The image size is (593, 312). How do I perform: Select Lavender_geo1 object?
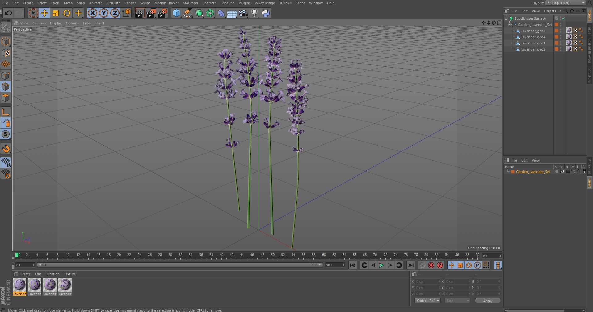click(x=533, y=43)
